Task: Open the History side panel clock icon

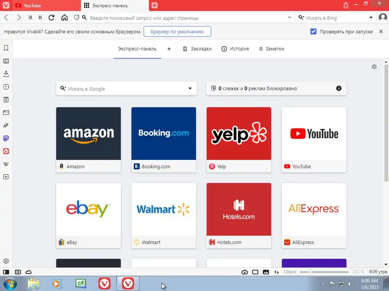Action: tap(6, 87)
